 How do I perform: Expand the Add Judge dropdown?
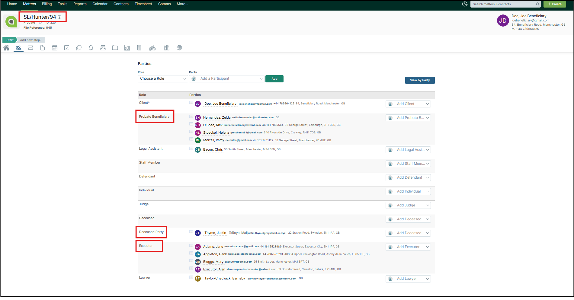click(408, 205)
